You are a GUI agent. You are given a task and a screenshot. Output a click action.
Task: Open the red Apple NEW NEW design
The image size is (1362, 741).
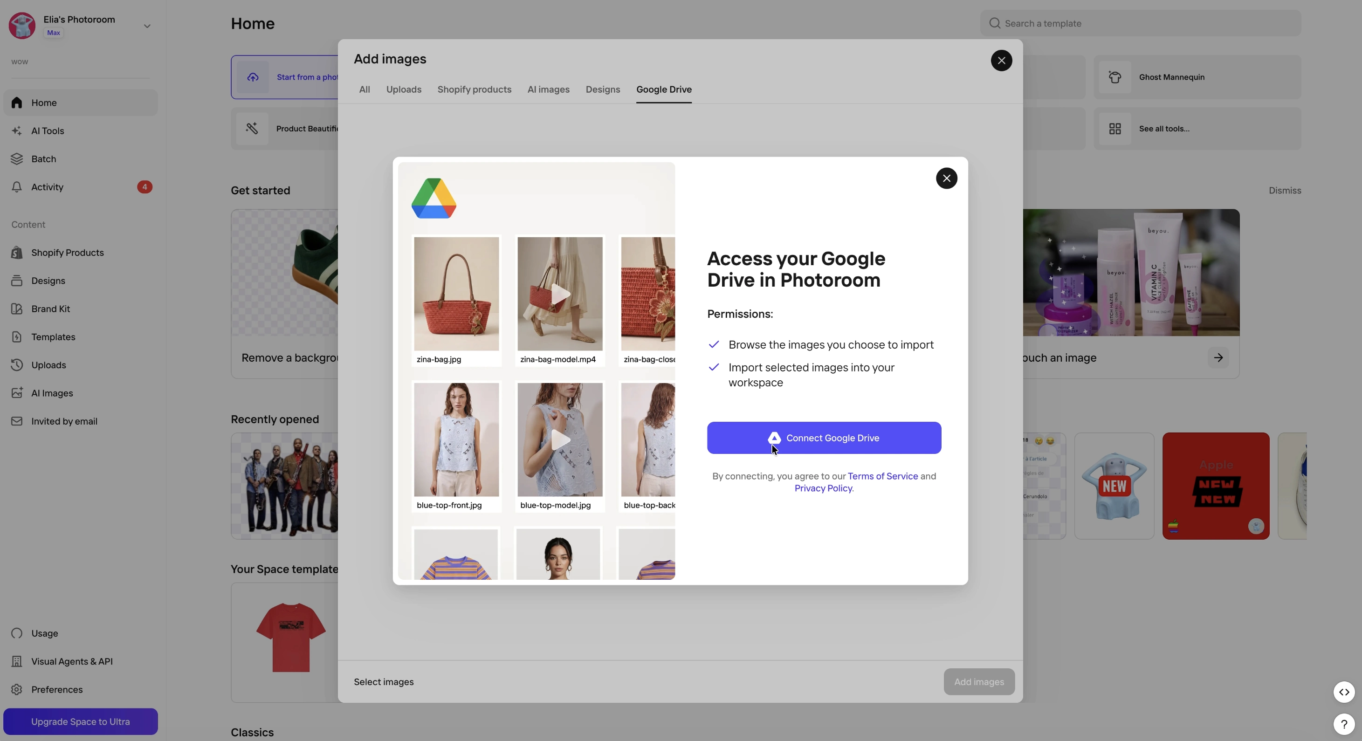(1216, 486)
